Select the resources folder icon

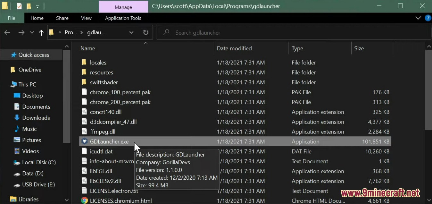point(84,72)
